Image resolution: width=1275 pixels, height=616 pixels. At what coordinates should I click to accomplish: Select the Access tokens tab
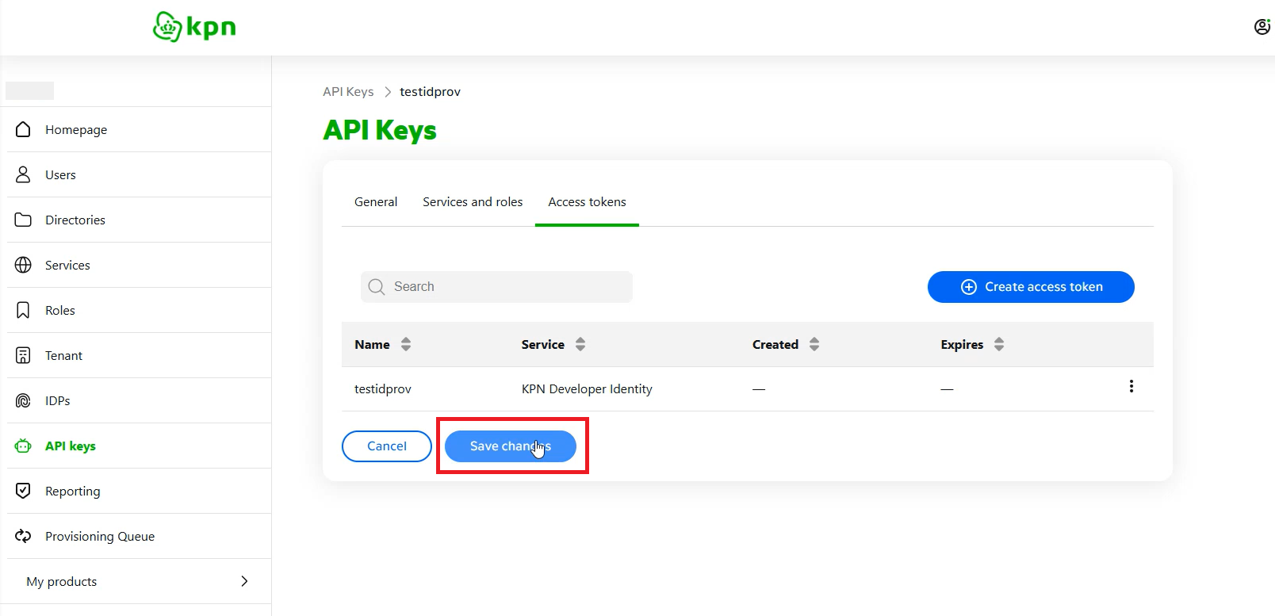pyautogui.click(x=587, y=202)
